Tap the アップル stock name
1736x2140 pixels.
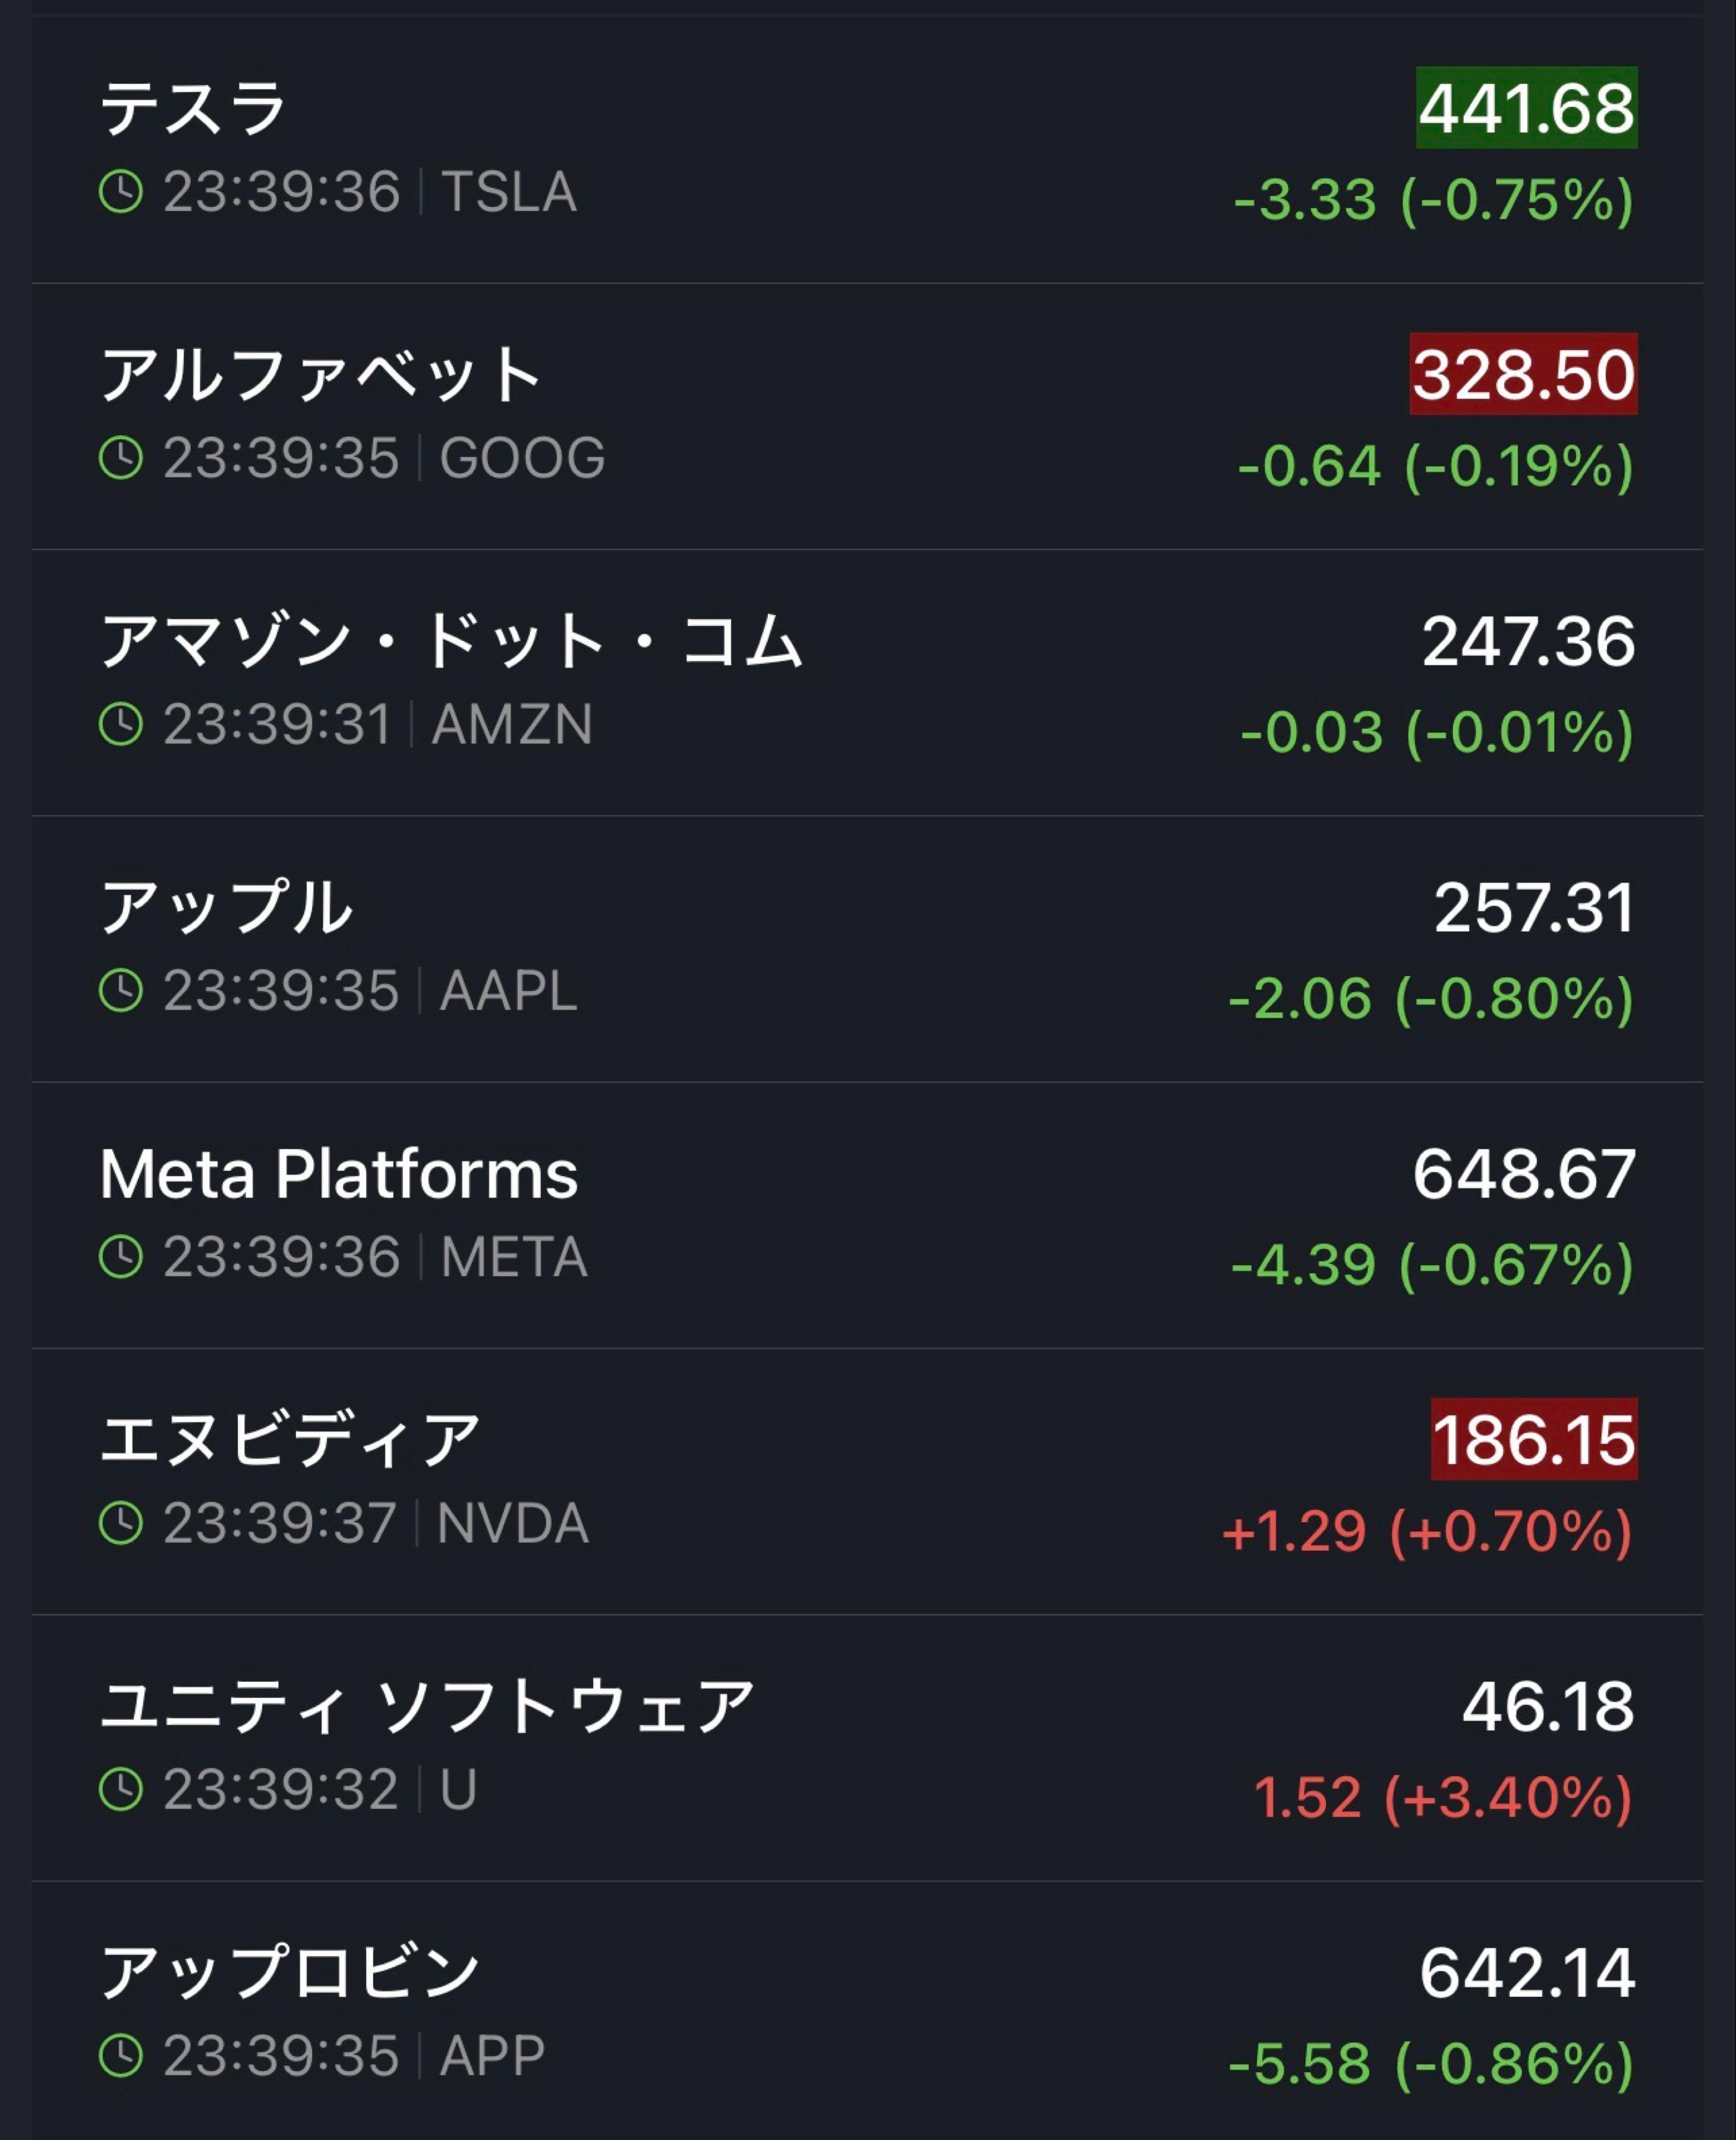click(226, 907)
